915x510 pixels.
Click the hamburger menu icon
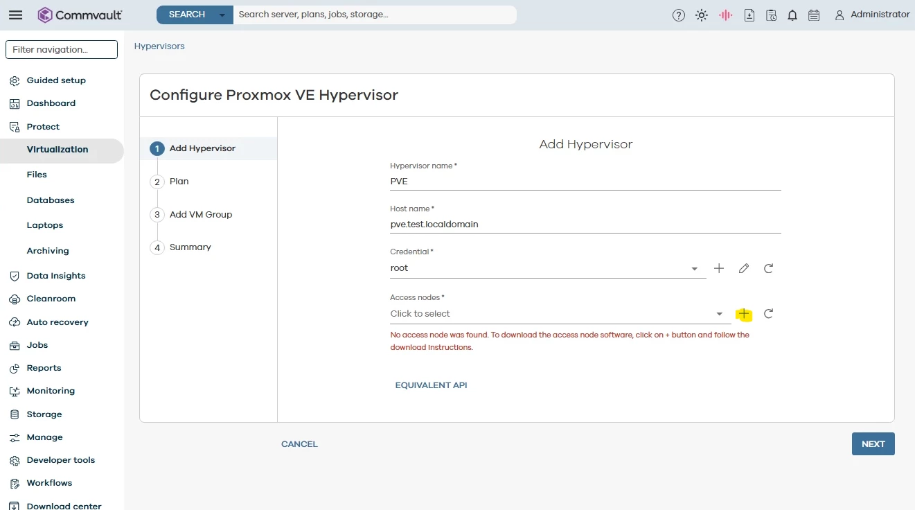pyautogui.click(x=15, y=15)
